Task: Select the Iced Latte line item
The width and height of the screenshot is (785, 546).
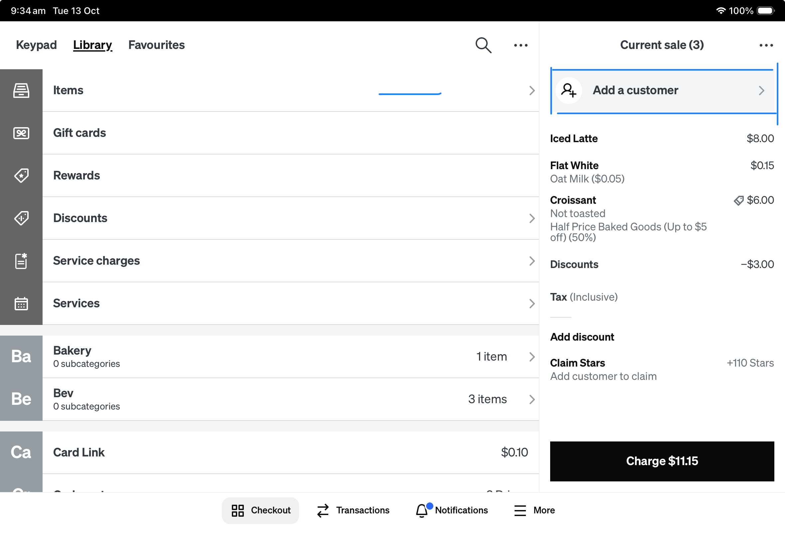Action: [662, 138]
